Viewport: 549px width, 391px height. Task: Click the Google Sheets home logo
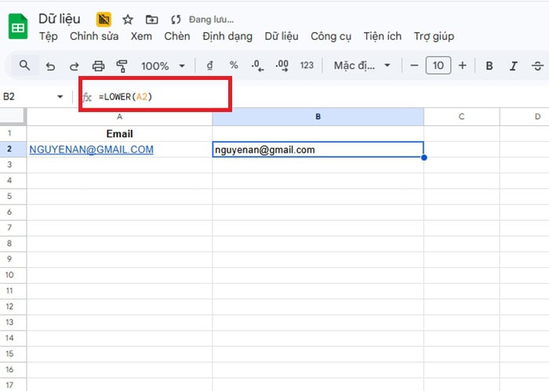click(x=17, y=27)
